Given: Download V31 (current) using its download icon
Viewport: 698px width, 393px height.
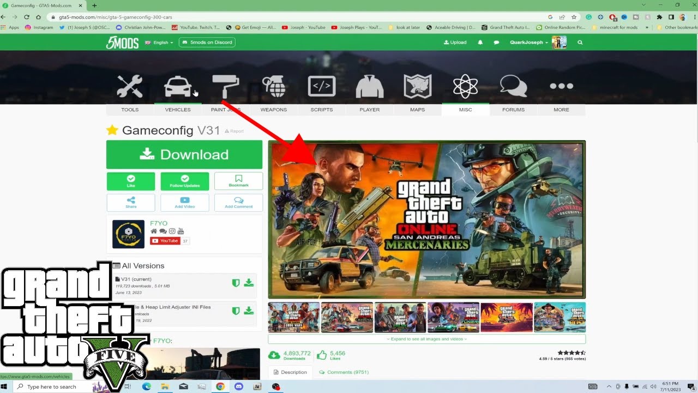Looking at the screenshot, I should [x=249, y=283].
